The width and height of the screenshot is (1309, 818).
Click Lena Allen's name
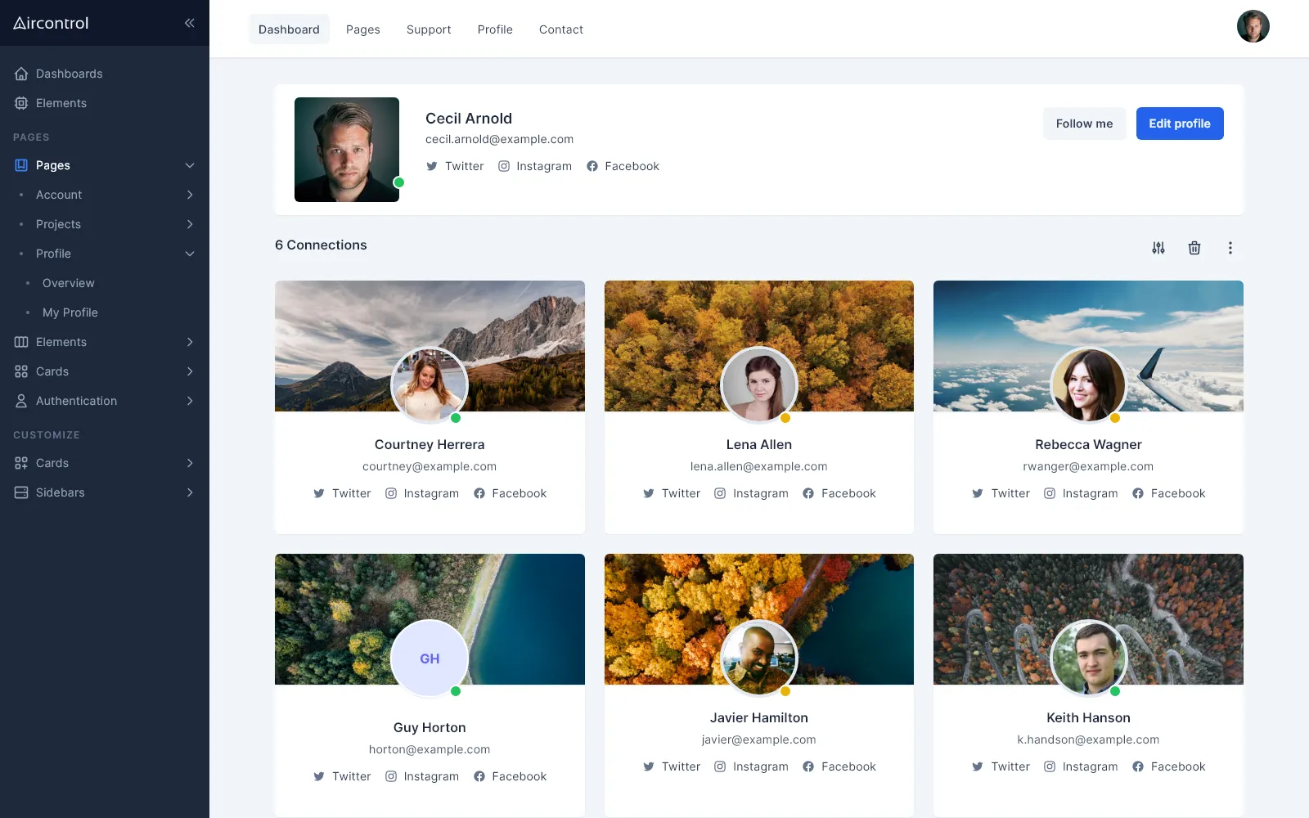[x=759, y=444]
